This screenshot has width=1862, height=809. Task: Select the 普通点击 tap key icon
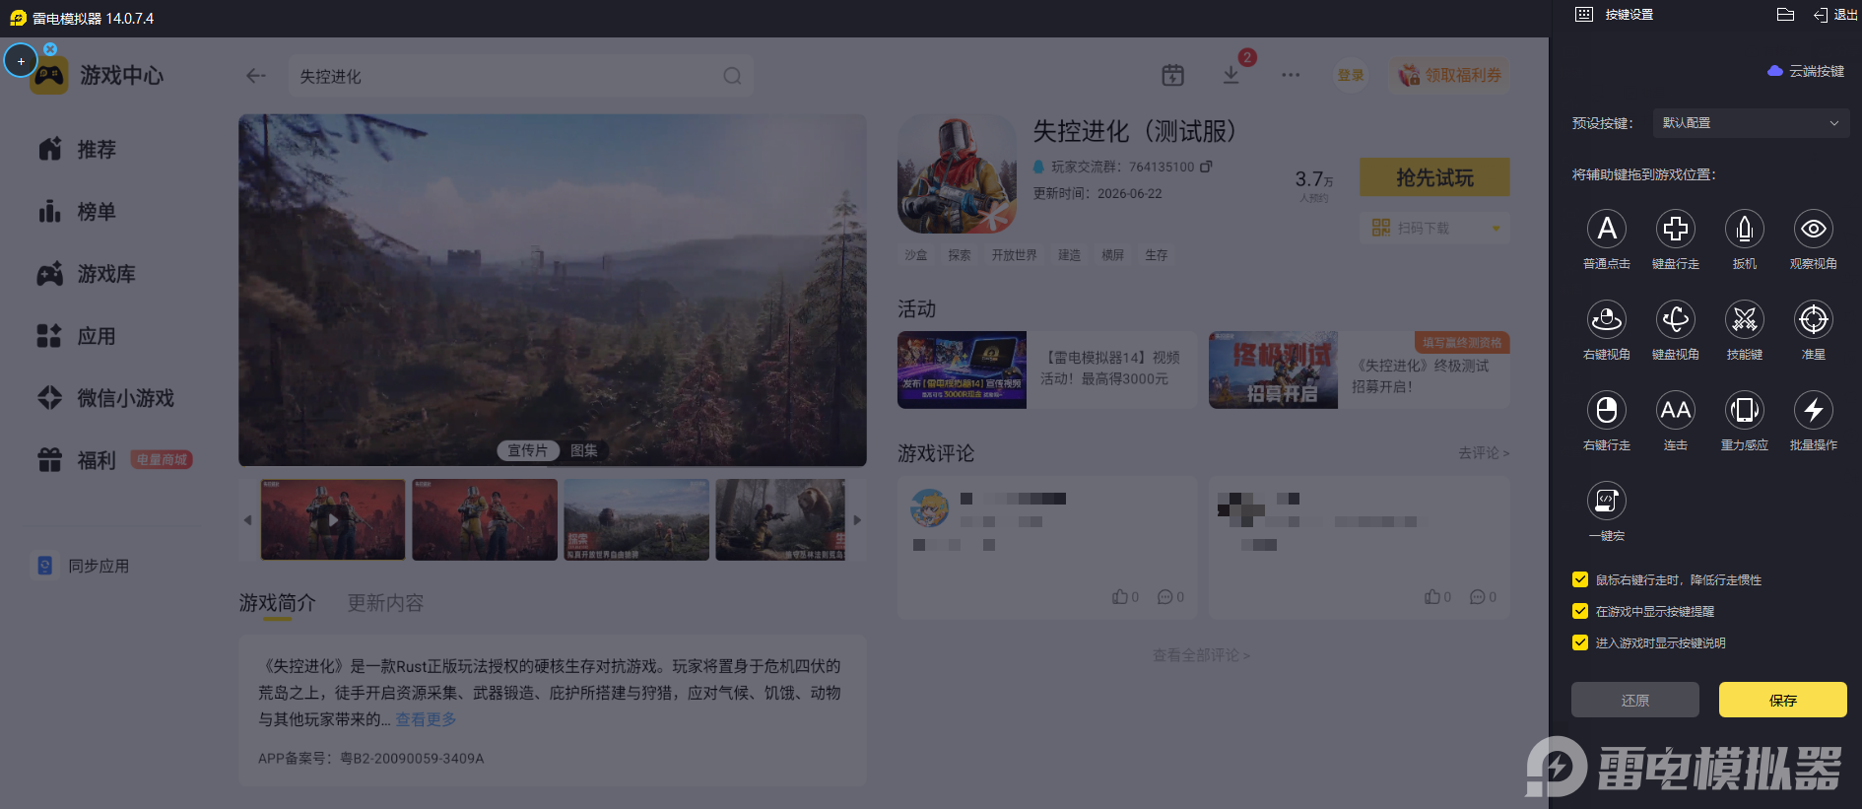point(1606,229)
